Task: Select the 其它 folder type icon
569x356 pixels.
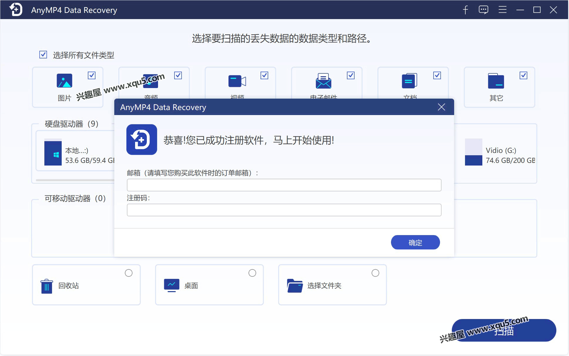Action: coord(496,81)
